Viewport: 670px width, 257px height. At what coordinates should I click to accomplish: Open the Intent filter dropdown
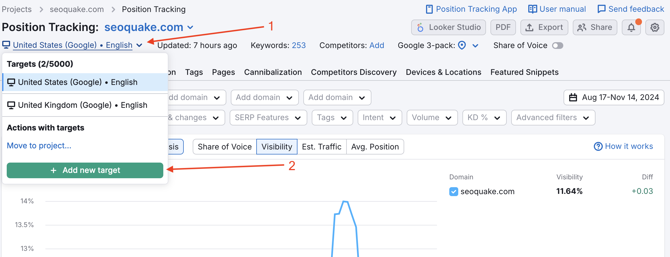point(380,118)
